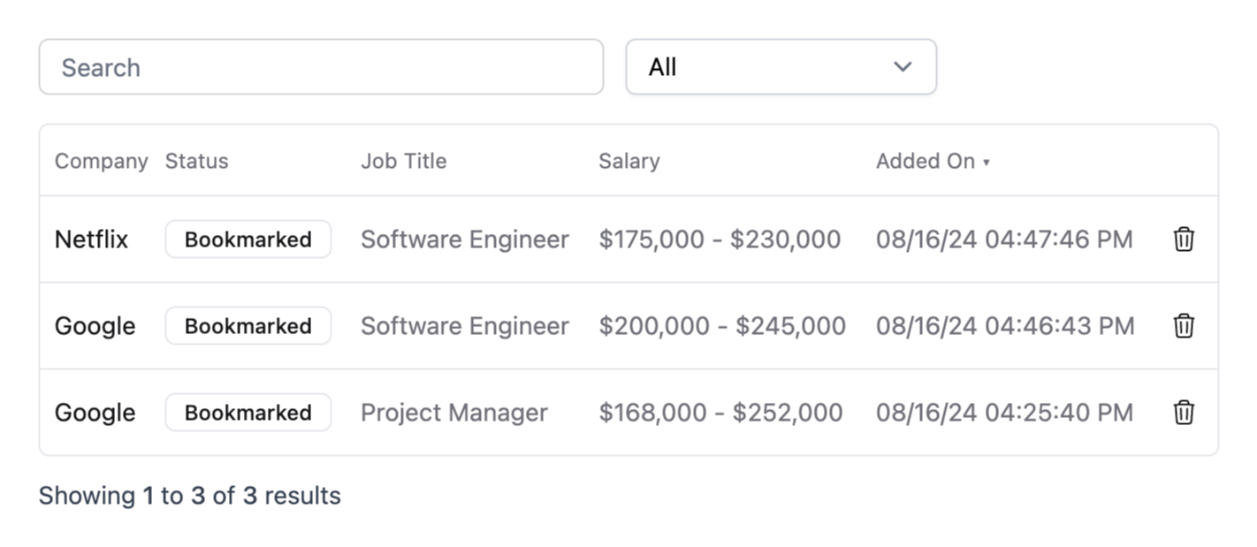Screen dimensions: 1257x547
Task: Delete the Google Project Manager job row
Action: 1184,413
